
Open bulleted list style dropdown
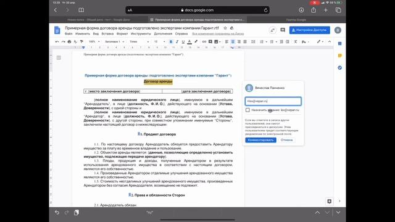(276, 42)
